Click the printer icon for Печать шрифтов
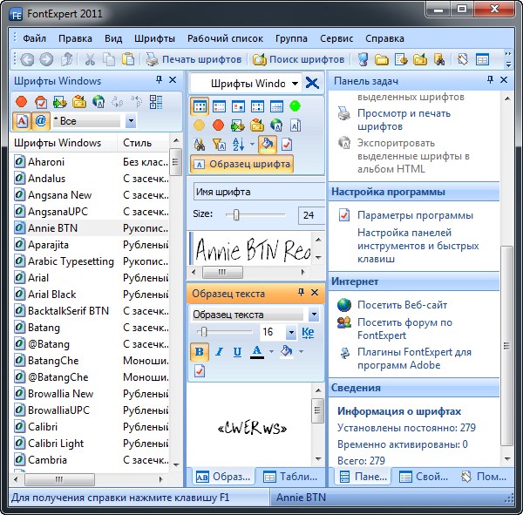Viewport: 523px width, 515px height. click(x=153, y=59)
